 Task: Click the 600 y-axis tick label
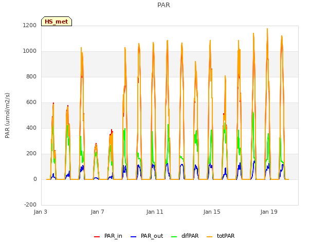tap(31, 102)
